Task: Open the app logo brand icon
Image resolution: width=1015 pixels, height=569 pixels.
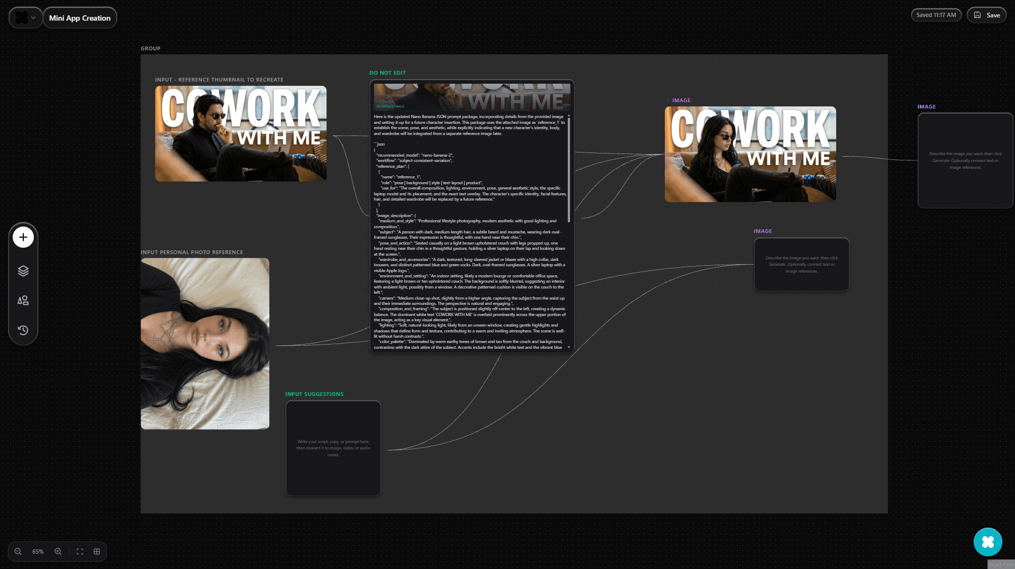Action: coord(20,17)
